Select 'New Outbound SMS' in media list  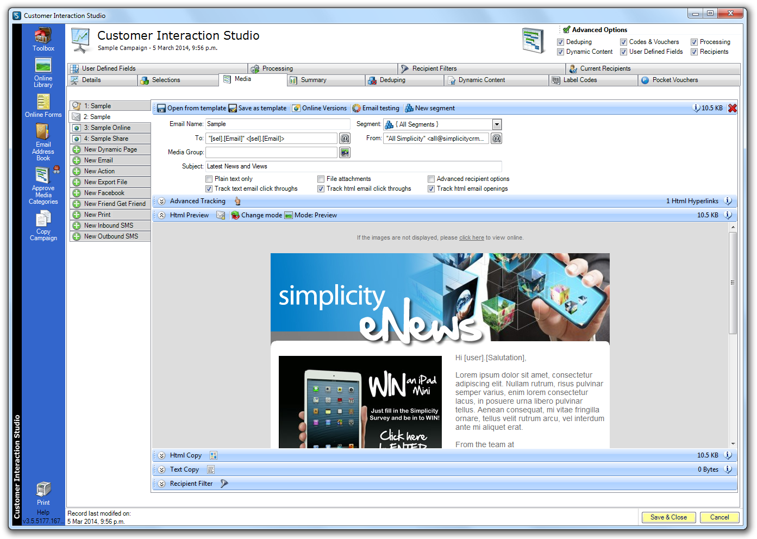coord(110,236)
